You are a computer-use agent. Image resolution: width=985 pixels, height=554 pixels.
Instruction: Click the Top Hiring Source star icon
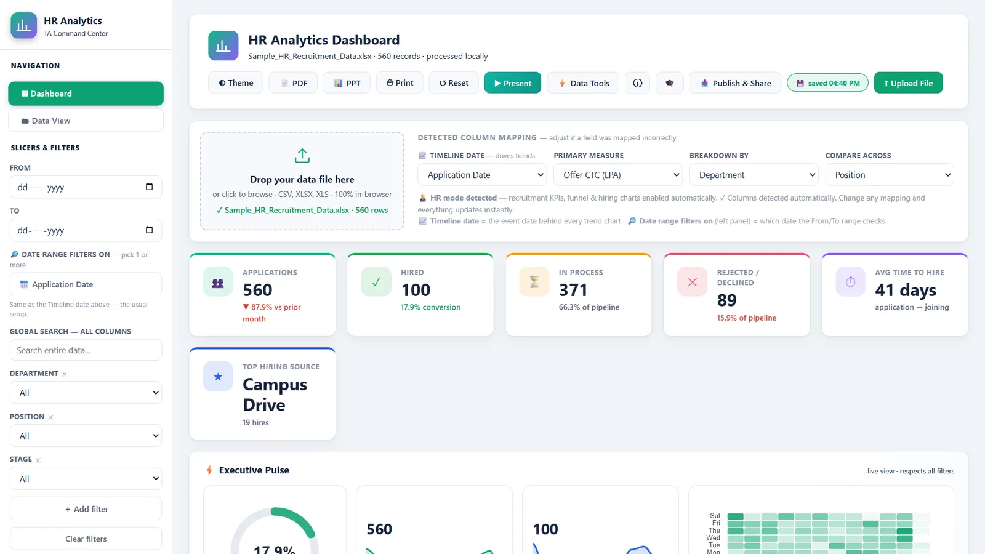click(x=218, y=377)
